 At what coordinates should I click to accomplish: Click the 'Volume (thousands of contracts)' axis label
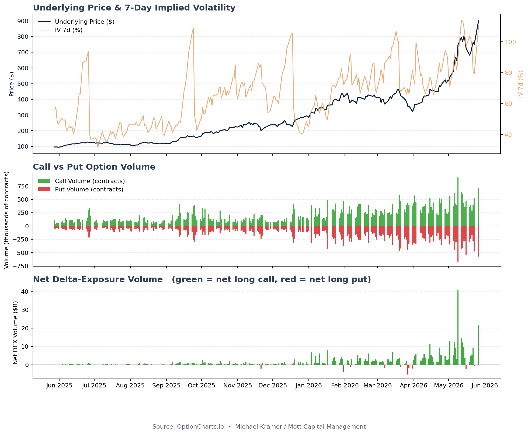click(x=6, y=220)
